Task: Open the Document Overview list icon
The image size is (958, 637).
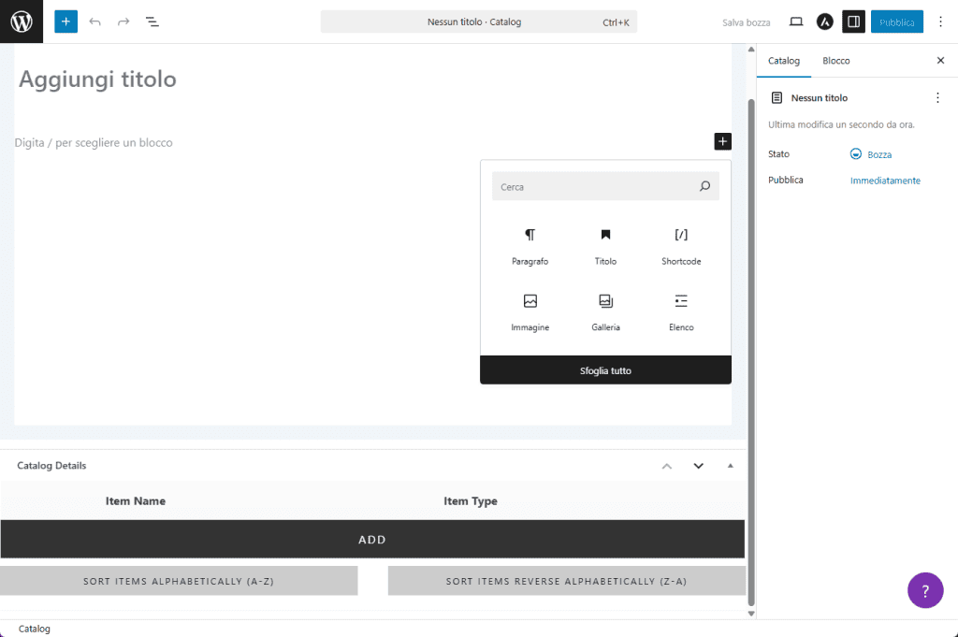Action: [x=152, y=22]
